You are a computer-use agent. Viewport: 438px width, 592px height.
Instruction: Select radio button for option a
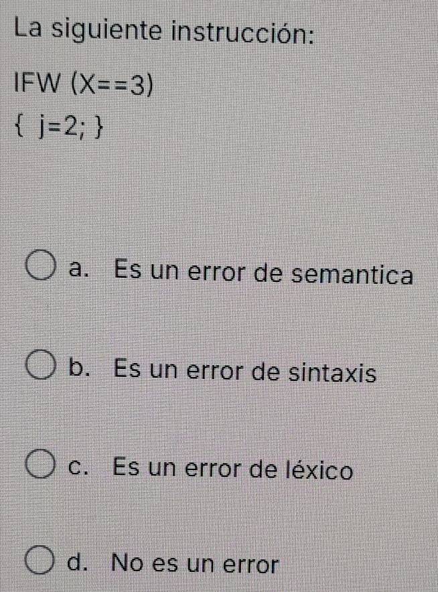[x=41, y=265]
